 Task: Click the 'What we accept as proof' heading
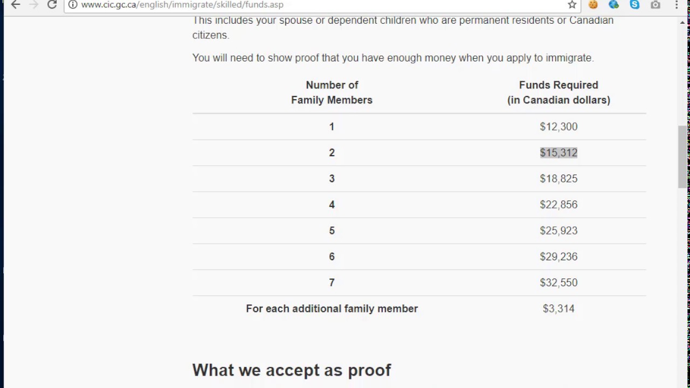pyautogui.click(x=292, y=370)
